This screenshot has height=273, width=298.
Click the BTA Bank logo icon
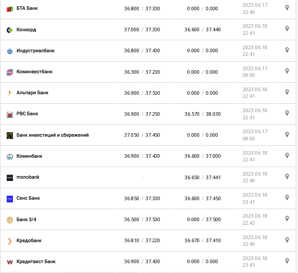tap(10, 9)
